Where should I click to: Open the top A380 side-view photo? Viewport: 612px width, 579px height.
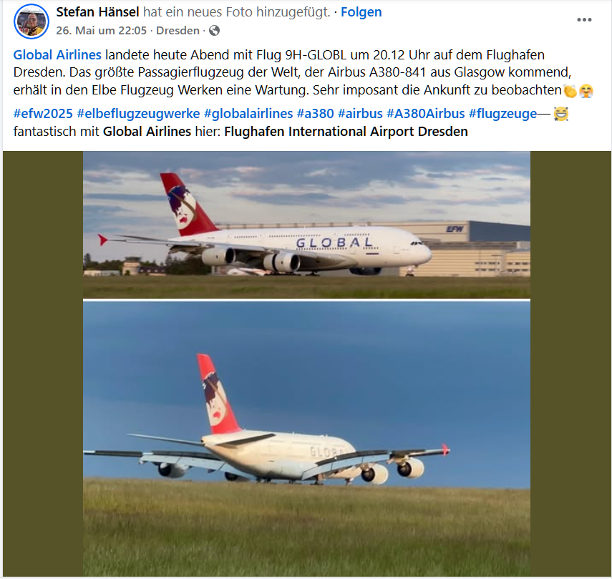(306, 225)
